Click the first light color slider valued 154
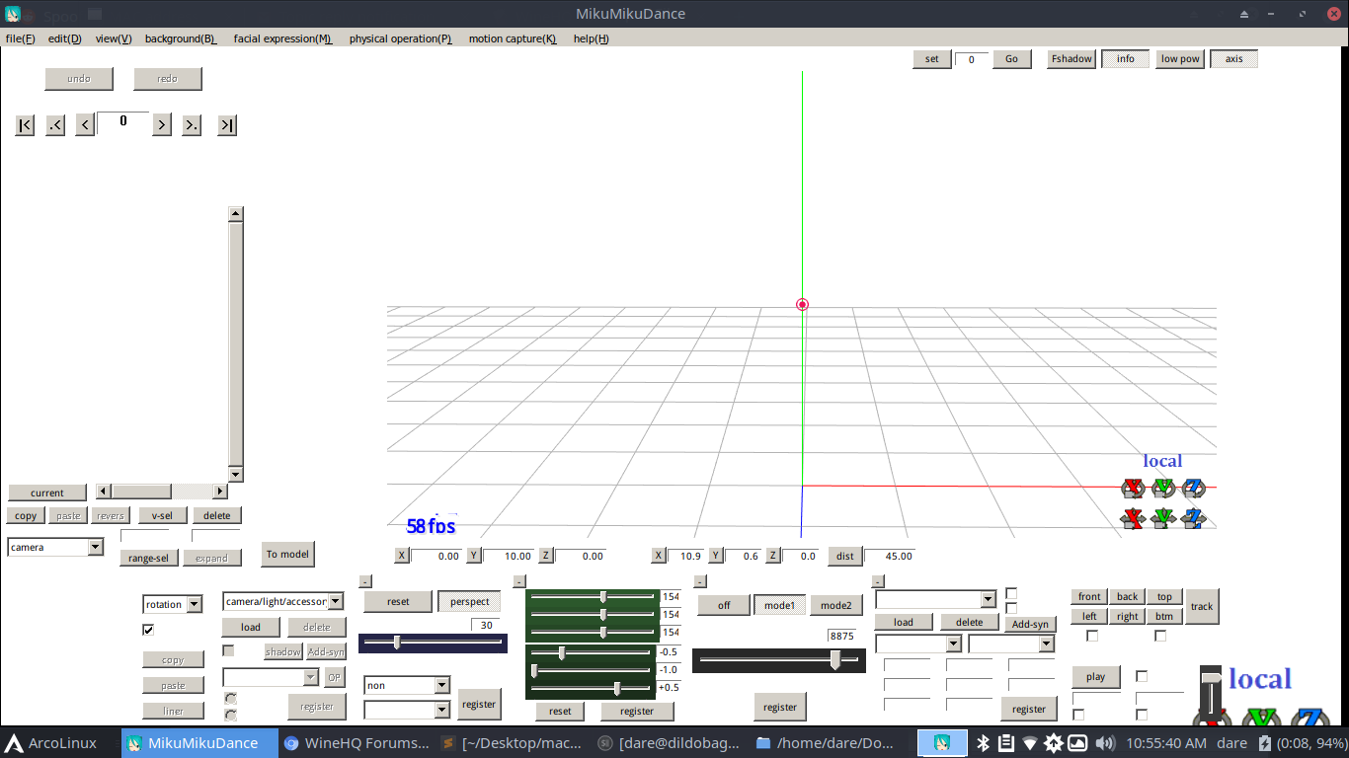 [592, 597]
